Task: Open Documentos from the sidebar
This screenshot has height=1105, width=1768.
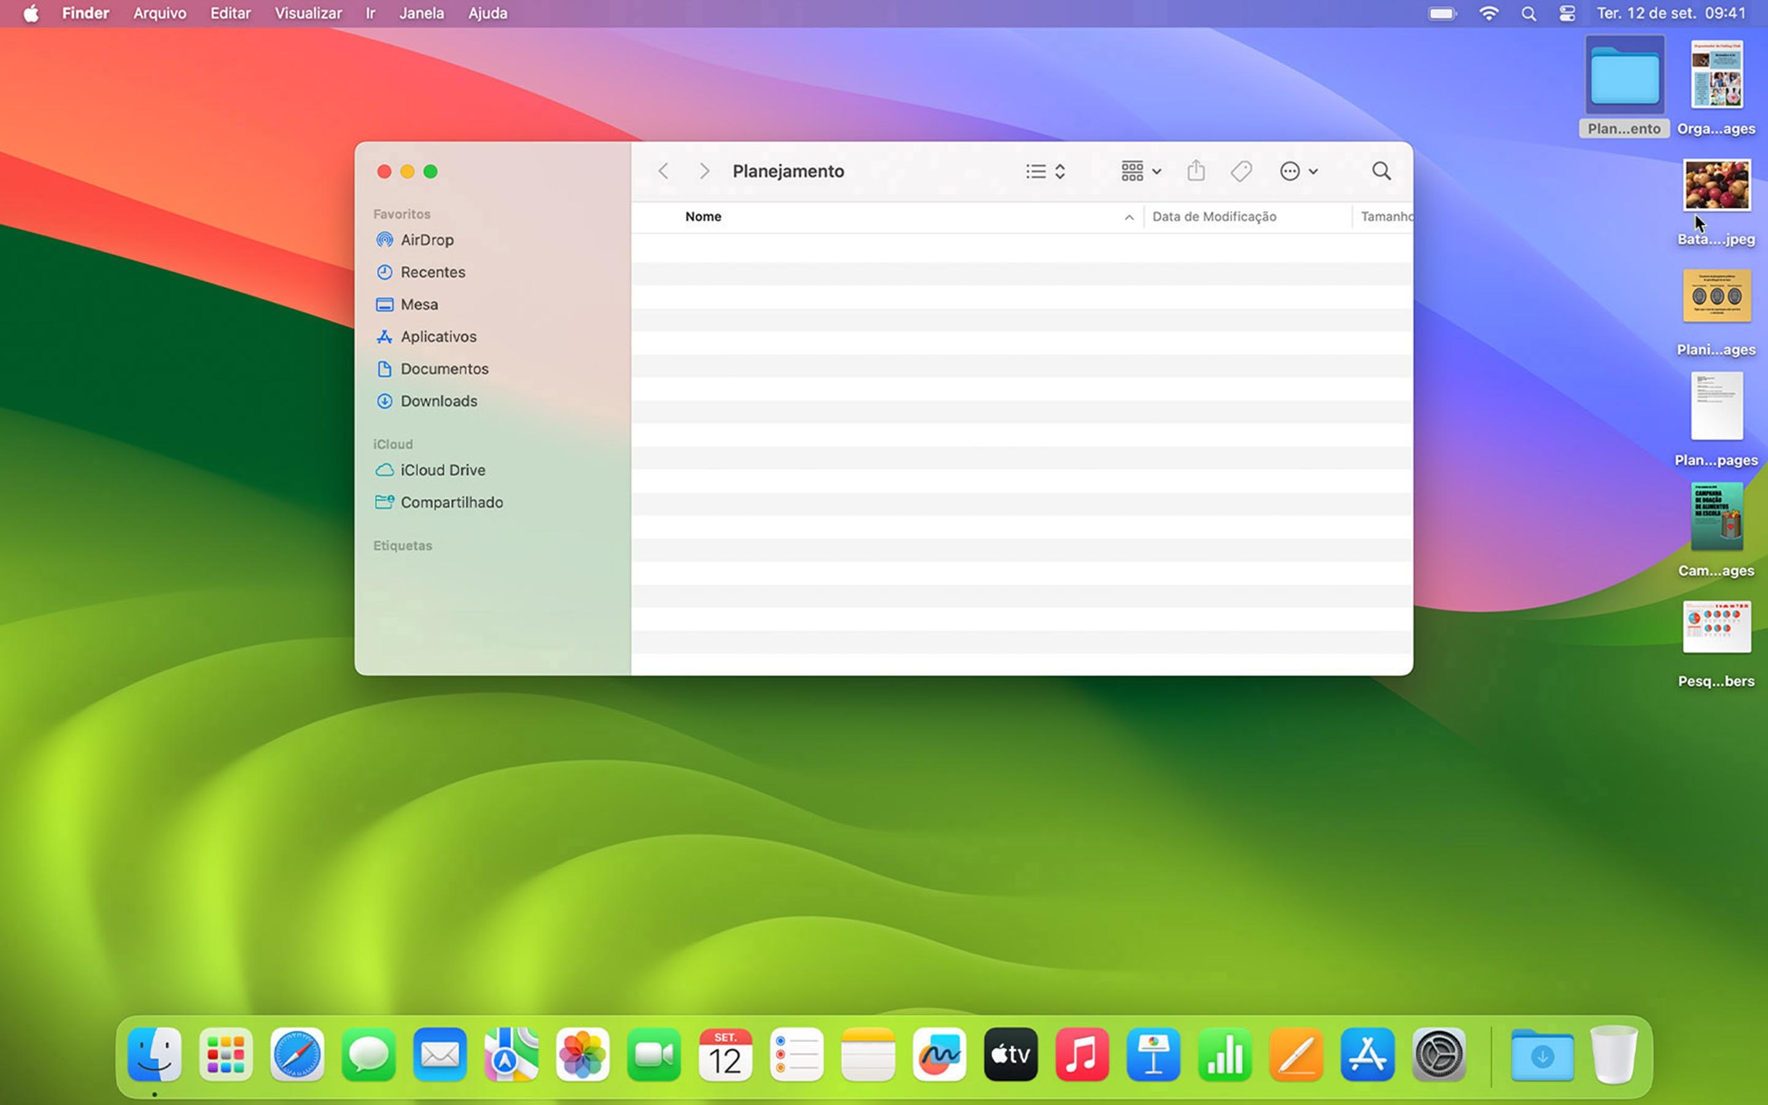Action: (432, 368)
